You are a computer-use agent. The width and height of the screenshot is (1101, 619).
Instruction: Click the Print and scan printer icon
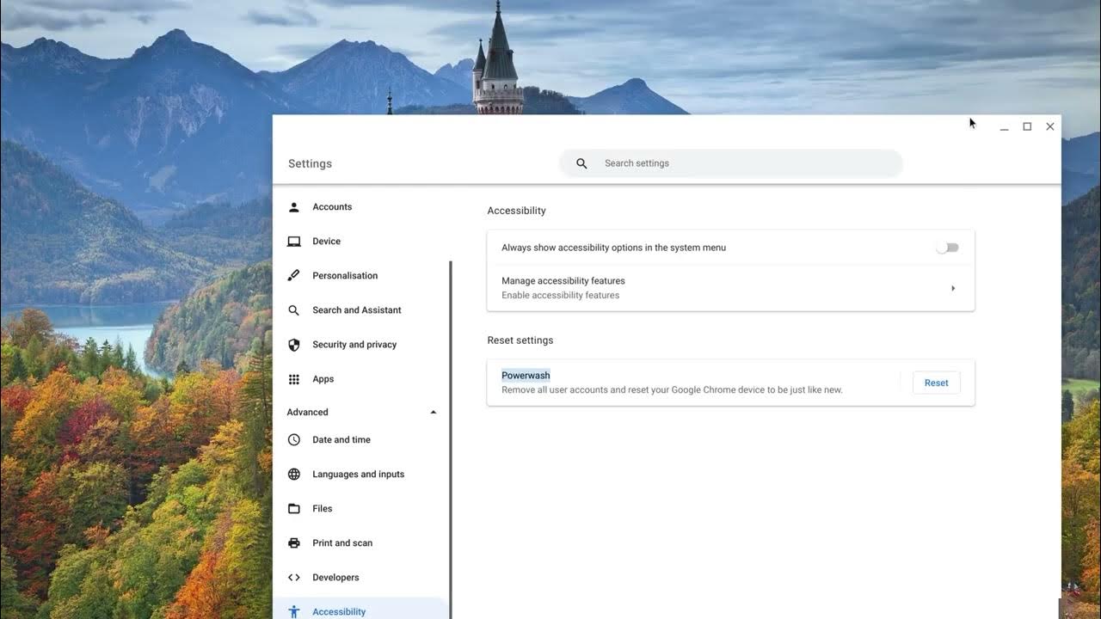coord(294,542)
